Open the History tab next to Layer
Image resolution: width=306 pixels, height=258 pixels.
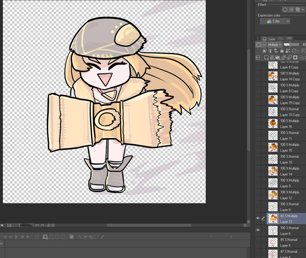(x=280, y=39)
